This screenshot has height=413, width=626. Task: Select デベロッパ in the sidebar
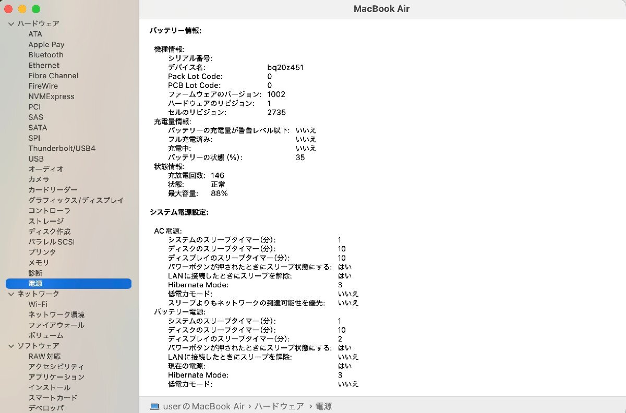pyautogui.click(x=46, y=408)
